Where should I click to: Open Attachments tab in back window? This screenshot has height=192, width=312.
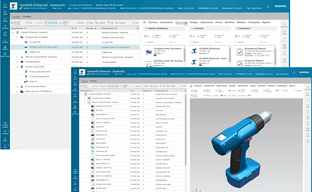[x=207, y=22]
